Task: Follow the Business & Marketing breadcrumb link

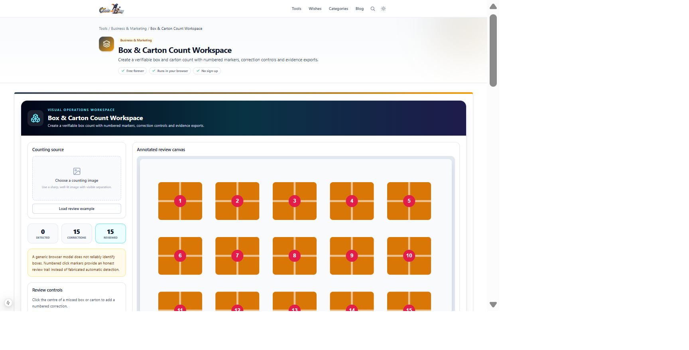Action: tap(129, 29)
